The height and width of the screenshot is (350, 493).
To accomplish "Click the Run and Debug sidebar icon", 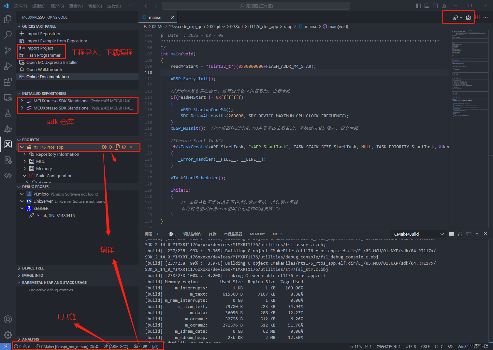I will (7, 66).
